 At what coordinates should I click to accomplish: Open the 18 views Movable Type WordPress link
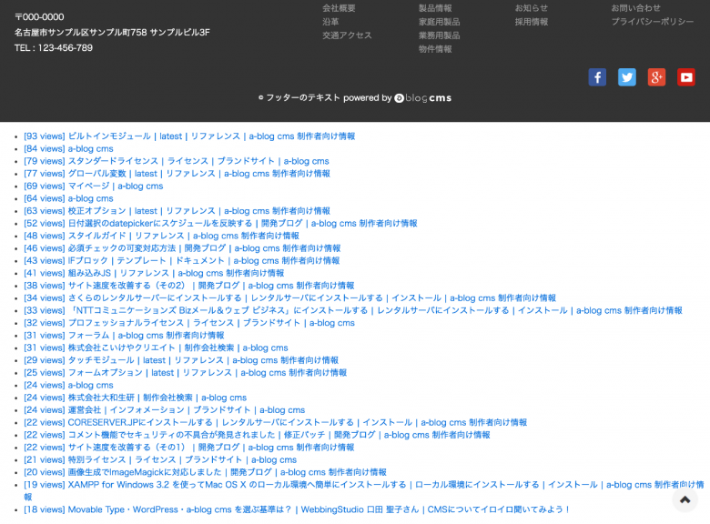tap(297, 509)
